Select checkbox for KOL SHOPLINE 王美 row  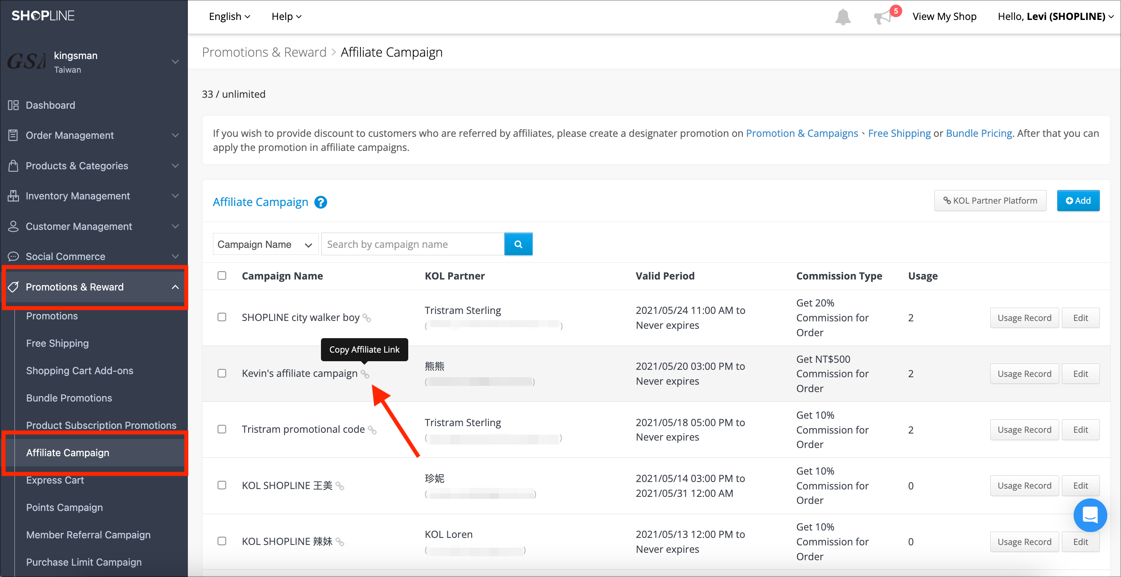pos(222,485)
